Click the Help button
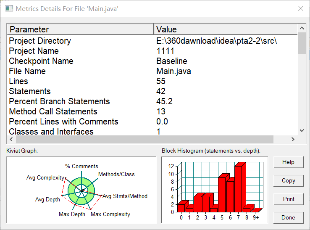The height and width of the screenshot is (230, 310). [288, 162]
